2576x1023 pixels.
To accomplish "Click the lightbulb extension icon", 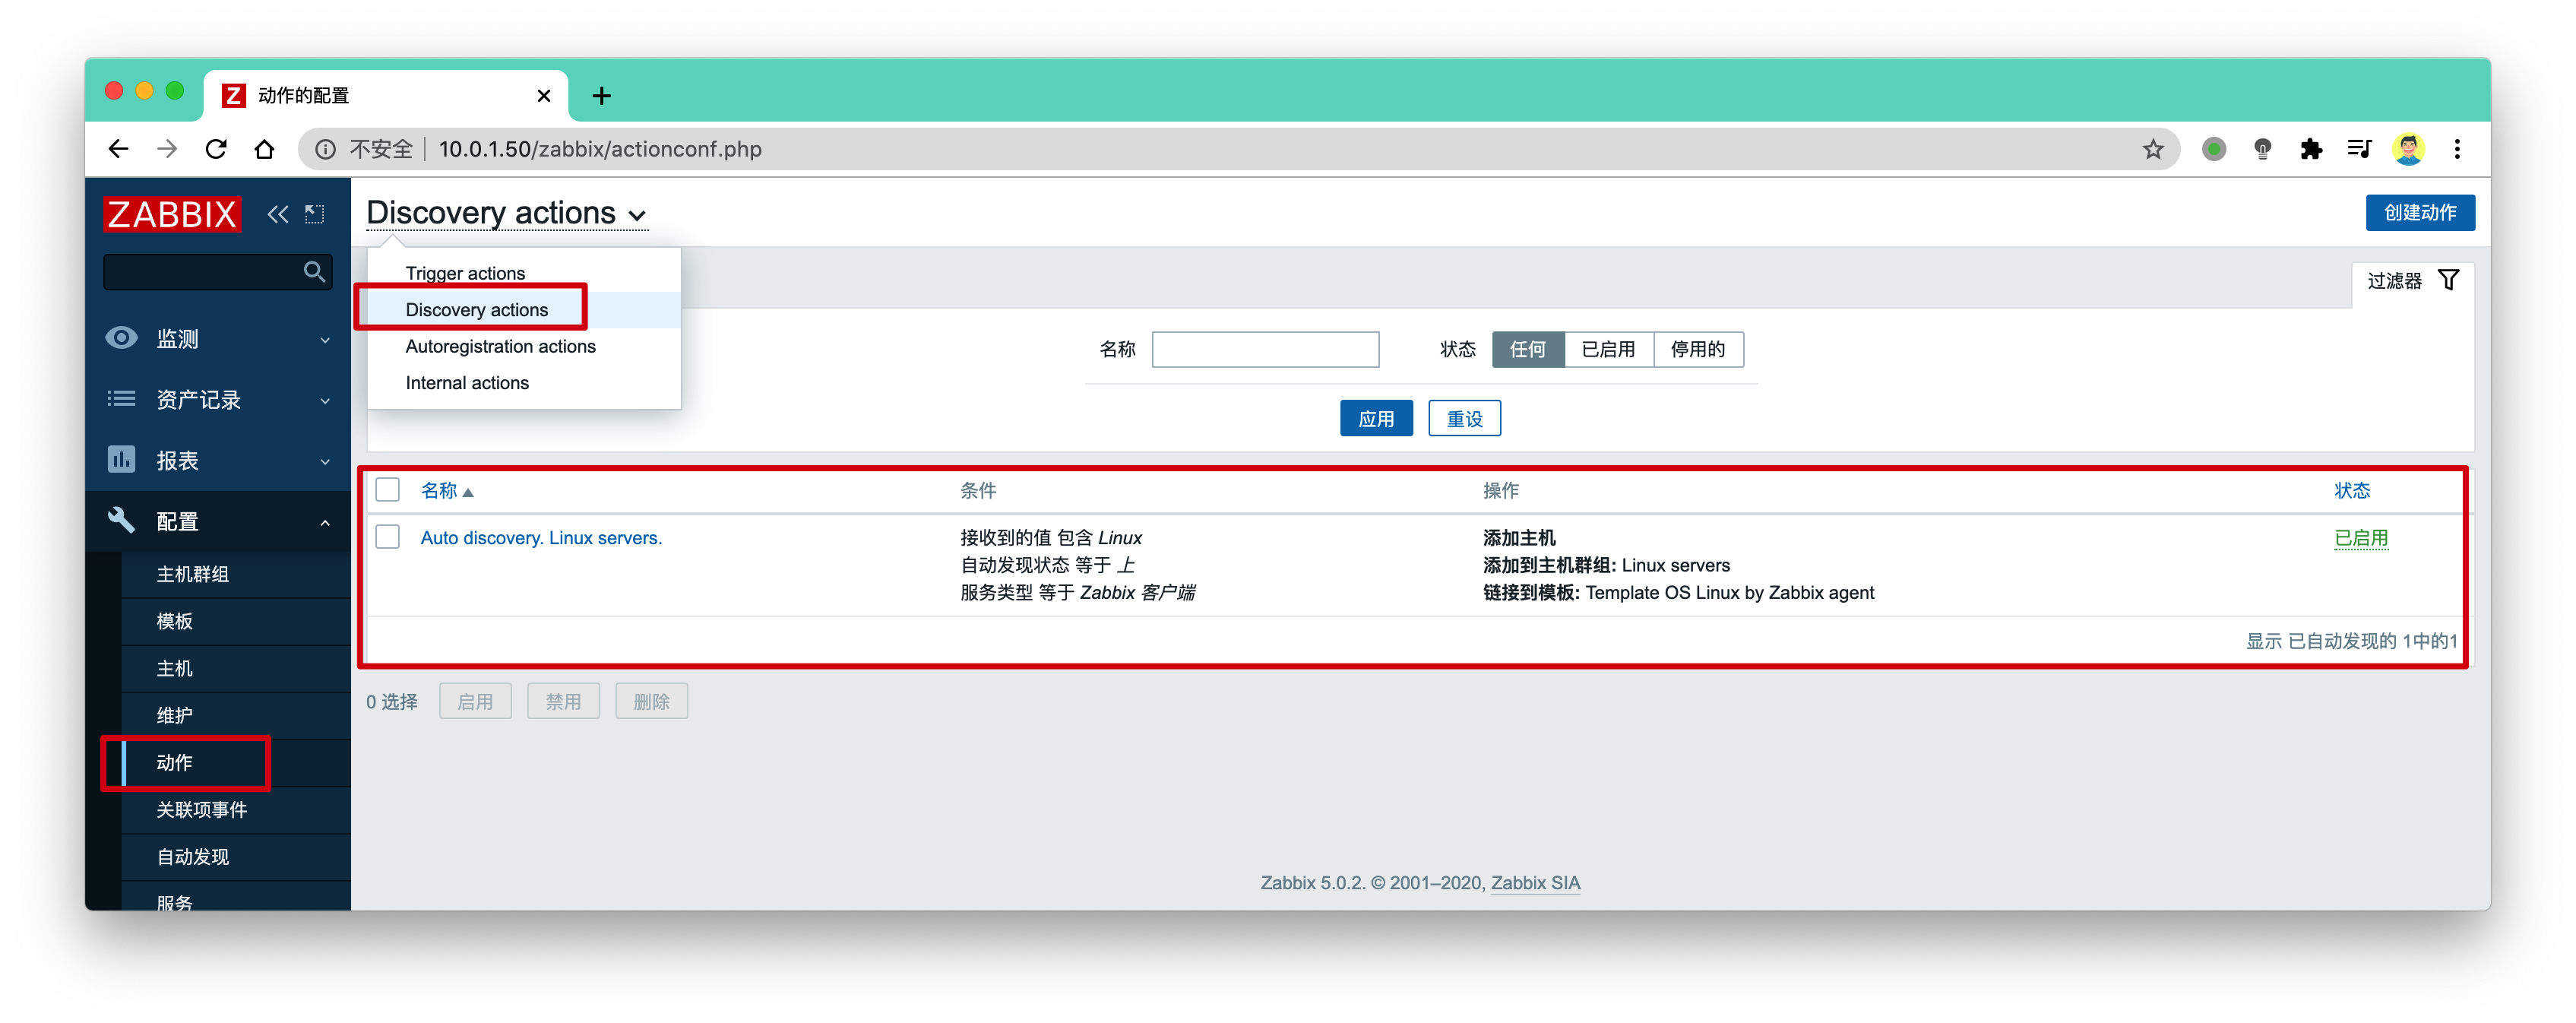I will point(2262,149).
